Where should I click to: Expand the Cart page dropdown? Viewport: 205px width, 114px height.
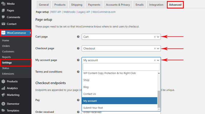point(158,37)
